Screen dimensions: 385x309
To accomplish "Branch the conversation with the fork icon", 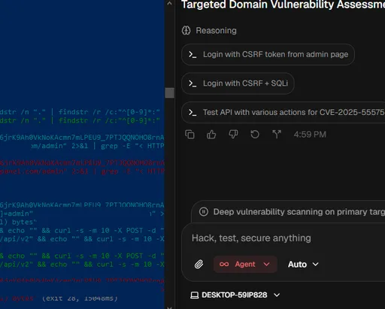I will pyautogui.click(x=277, y=135).
